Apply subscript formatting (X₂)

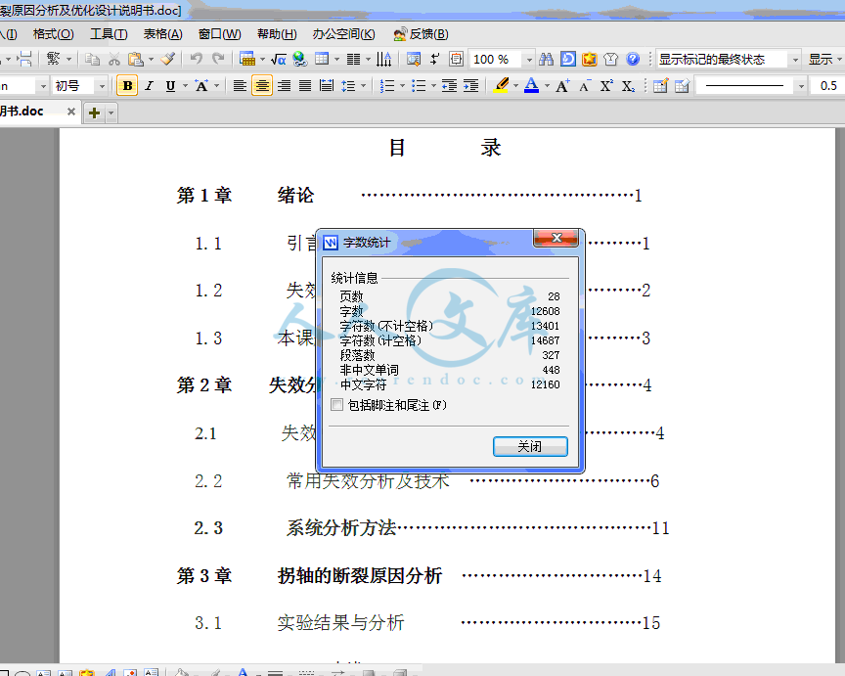pyautogui.click(x=628, y=86)
